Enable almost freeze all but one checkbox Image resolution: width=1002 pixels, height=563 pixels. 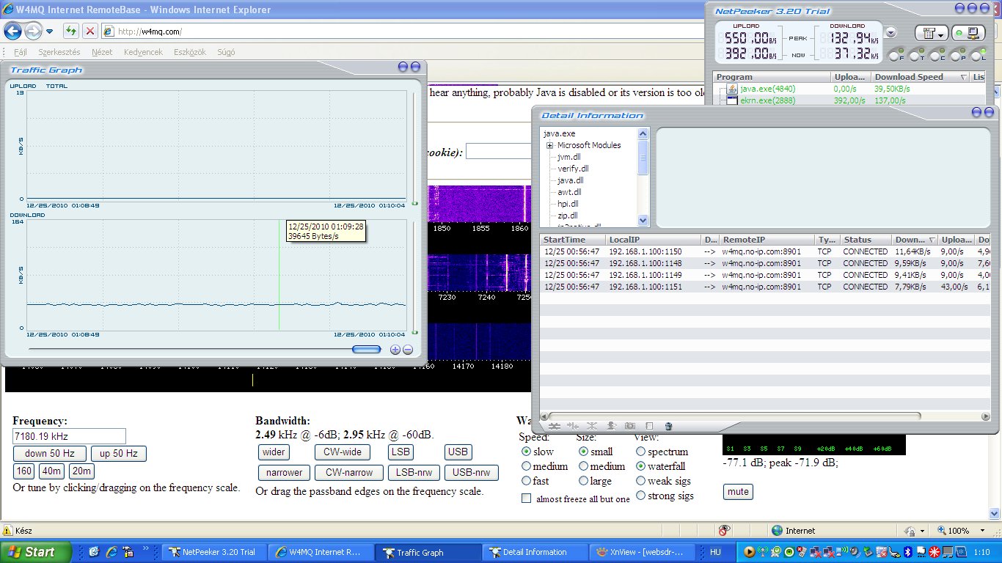pos(526,498)
